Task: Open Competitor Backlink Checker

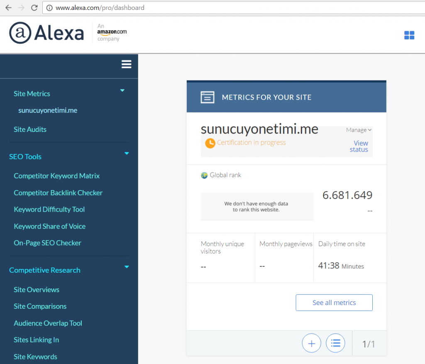Action: coord(58,193)
